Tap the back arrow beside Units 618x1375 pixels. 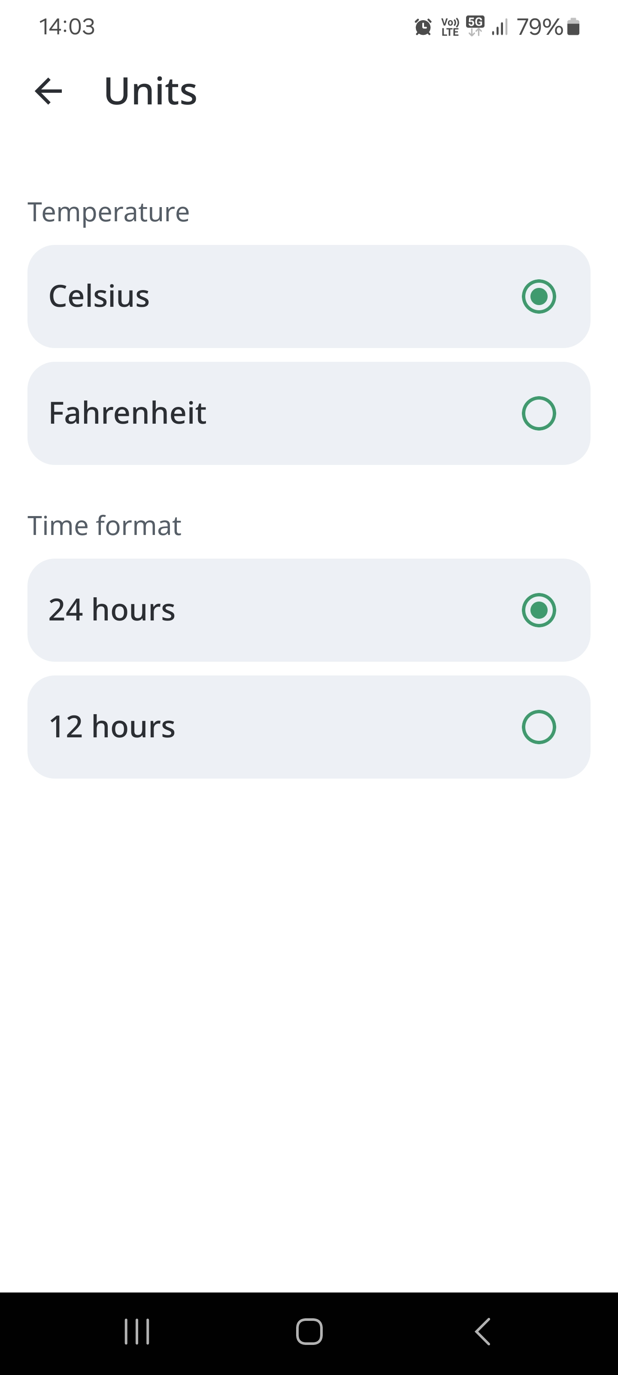click(x=48, y=91)
